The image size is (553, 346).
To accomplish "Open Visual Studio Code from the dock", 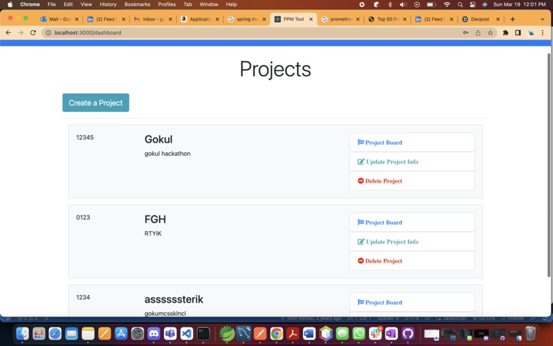I will [x=187, y=333].
